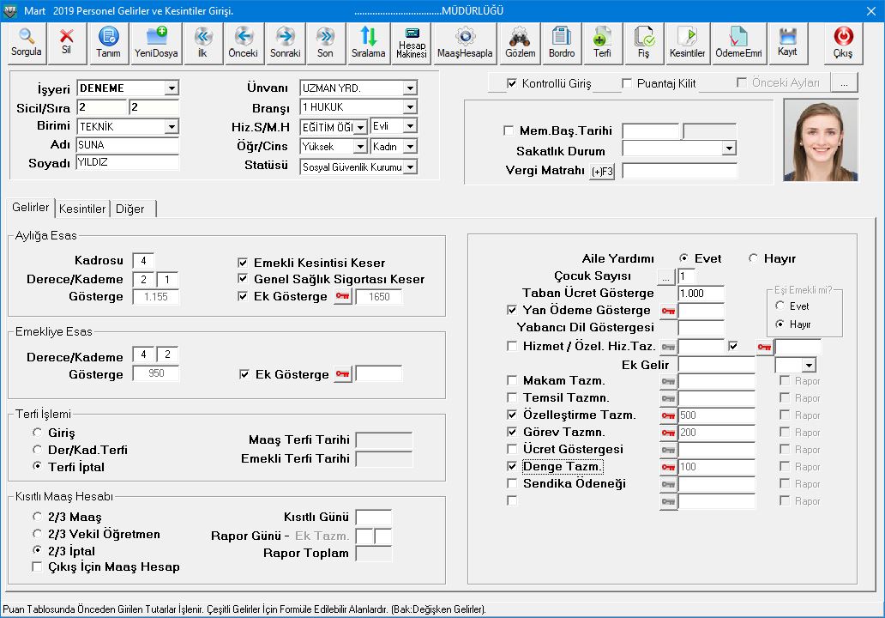The width and height of the screenshot is (885, 618).
Task: Expand the Sakatlık Durum dropdown
Action: point(729,148)
